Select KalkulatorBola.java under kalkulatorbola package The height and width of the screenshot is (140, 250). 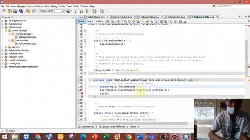coord(27,44)
